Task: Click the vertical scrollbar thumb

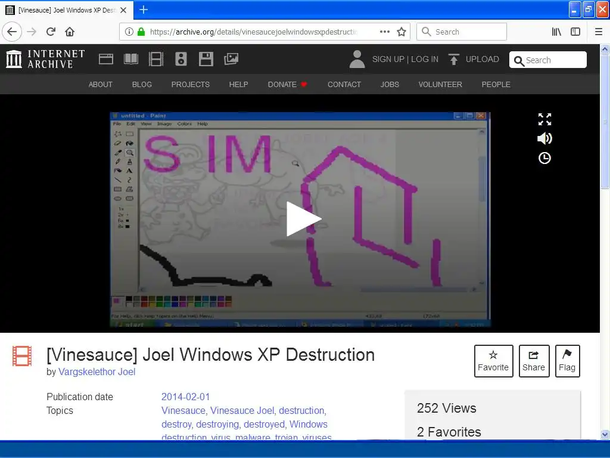Action: point(605,121)
